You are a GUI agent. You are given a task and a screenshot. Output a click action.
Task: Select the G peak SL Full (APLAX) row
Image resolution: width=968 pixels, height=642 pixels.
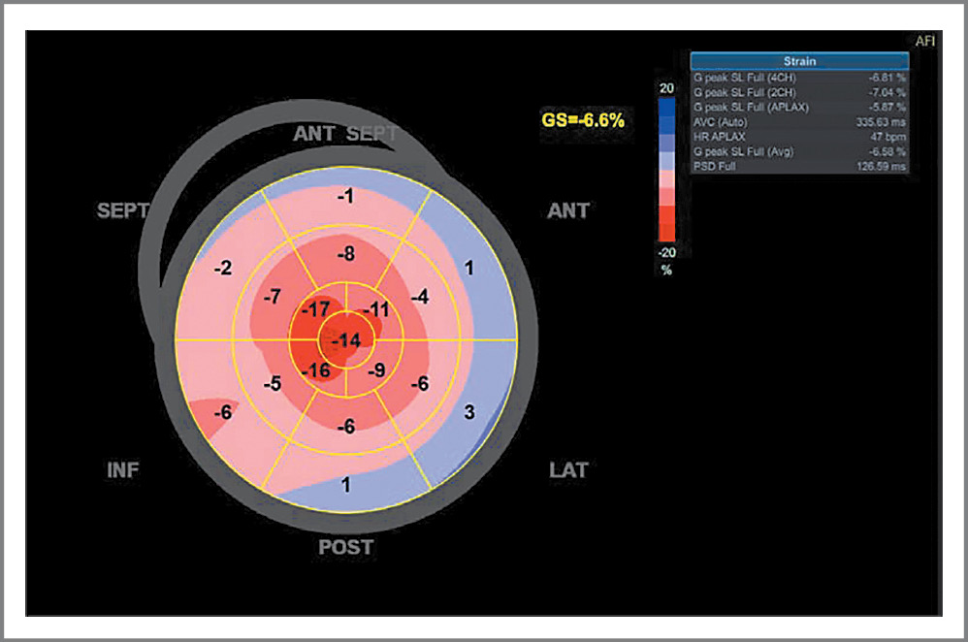pyautogui.click(x=799, y=107)
